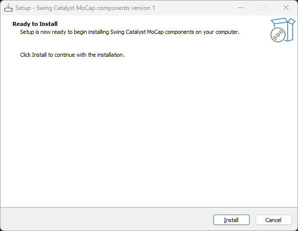Click the grayed-out maximize icon
The height and width of the screenshot is (231, 298).
coord(263,8)
